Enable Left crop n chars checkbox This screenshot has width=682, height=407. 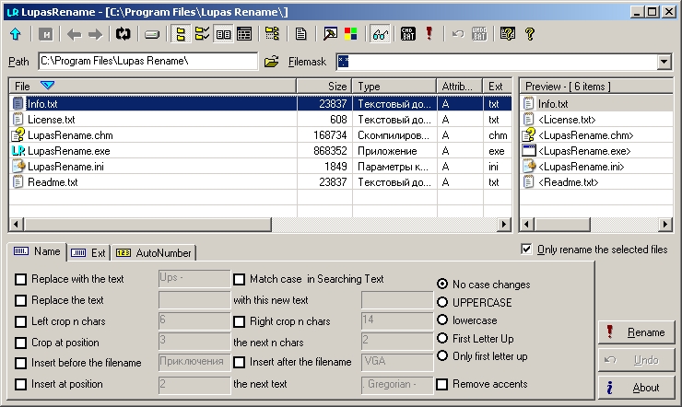[x=20, y=321]
